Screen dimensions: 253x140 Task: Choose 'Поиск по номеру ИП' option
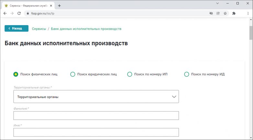click(130, 74)
